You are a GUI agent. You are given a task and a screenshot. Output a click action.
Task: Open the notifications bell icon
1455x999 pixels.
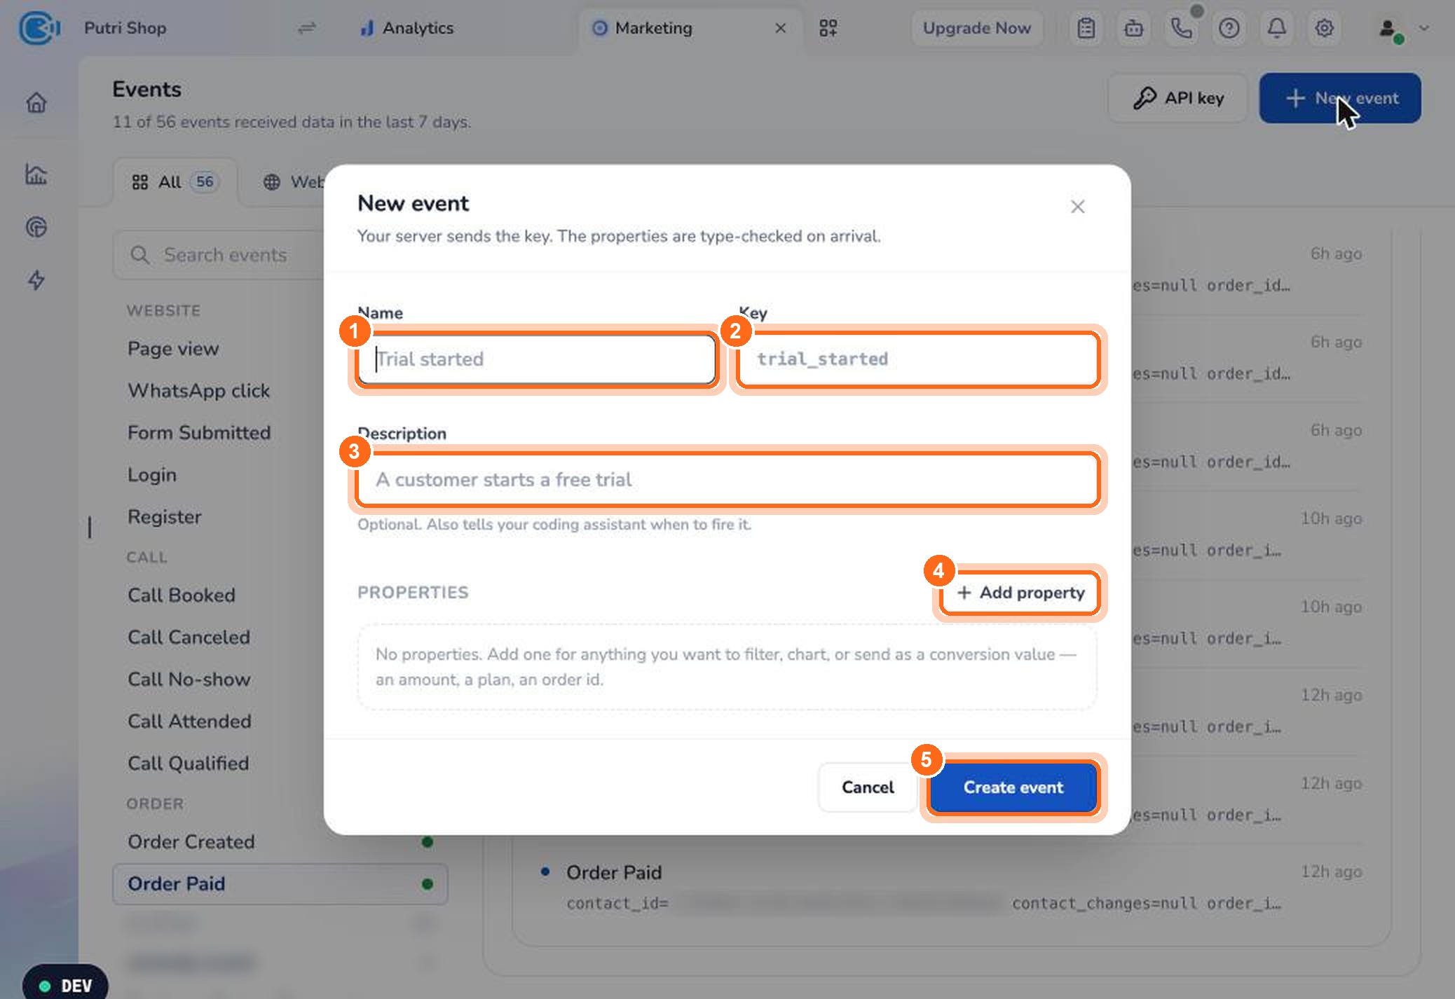[x=1277, y=28]
